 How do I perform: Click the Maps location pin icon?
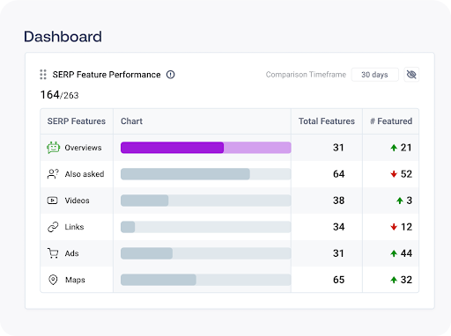coord(53,280)
